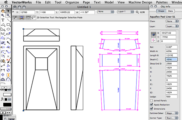This screenshot has height=120, width=182.
Task: Activate the 2D Selection arrow tool
Action: [8, 11]
